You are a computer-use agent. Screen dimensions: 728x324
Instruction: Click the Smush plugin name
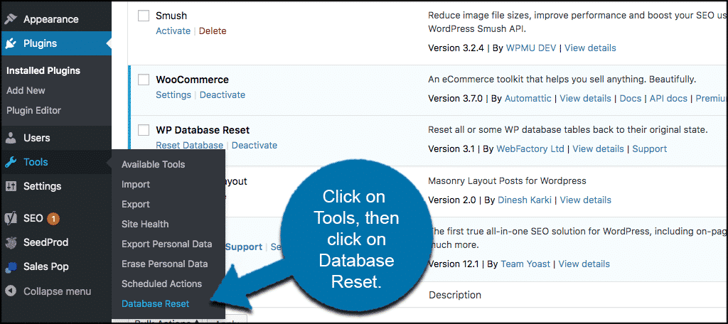click(x=171, y=16)
